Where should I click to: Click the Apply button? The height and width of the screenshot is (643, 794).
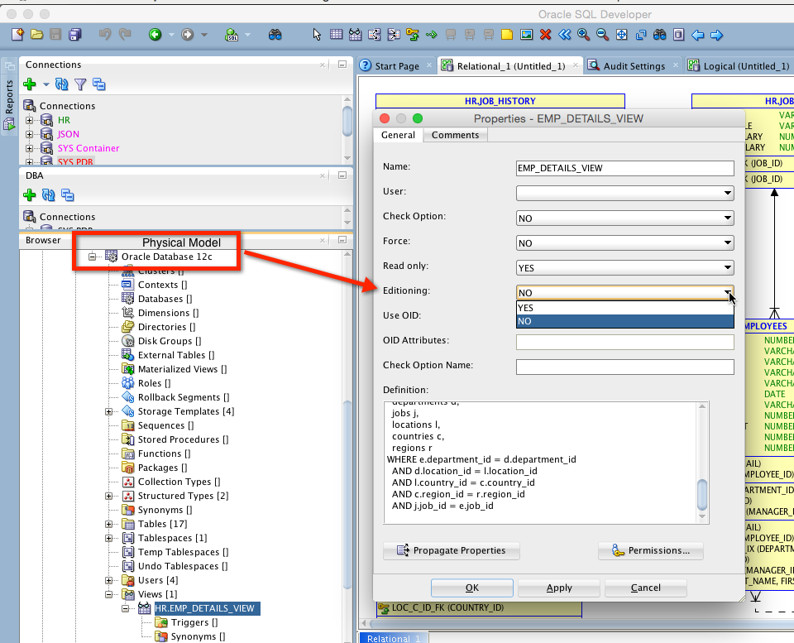tap(559, 588)
